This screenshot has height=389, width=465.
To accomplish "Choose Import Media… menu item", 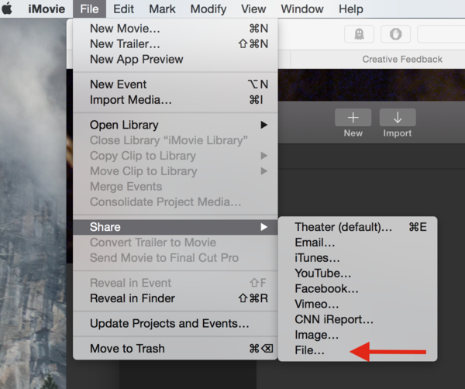I will click(x=175, y=100).
